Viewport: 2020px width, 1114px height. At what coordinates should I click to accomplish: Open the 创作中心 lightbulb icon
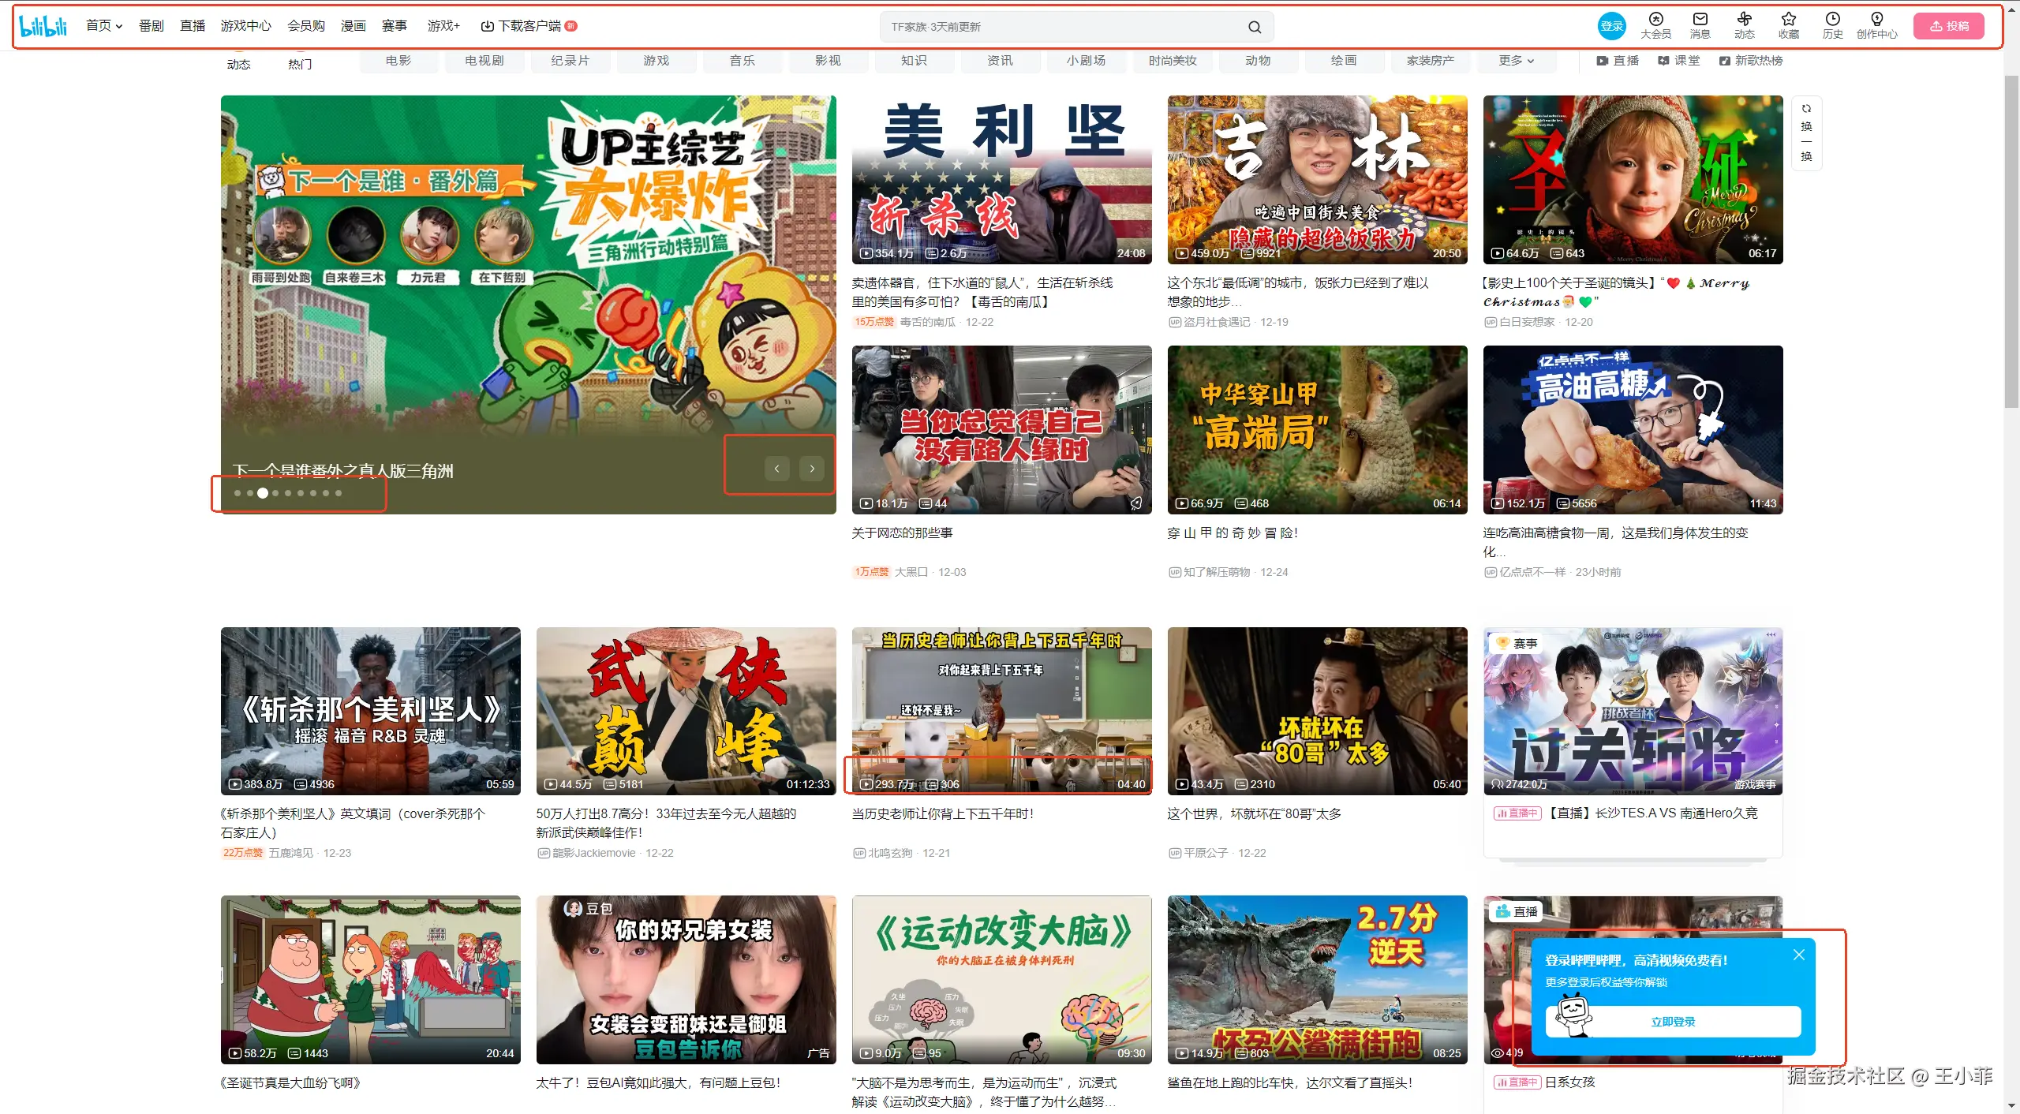(1876, 20)
